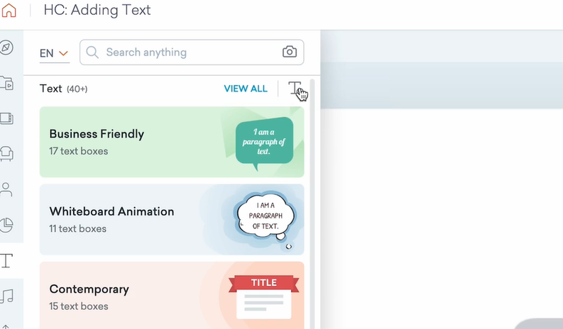Click the home icon in the header
Screen dimensions: 563x329
click(9, 11)
